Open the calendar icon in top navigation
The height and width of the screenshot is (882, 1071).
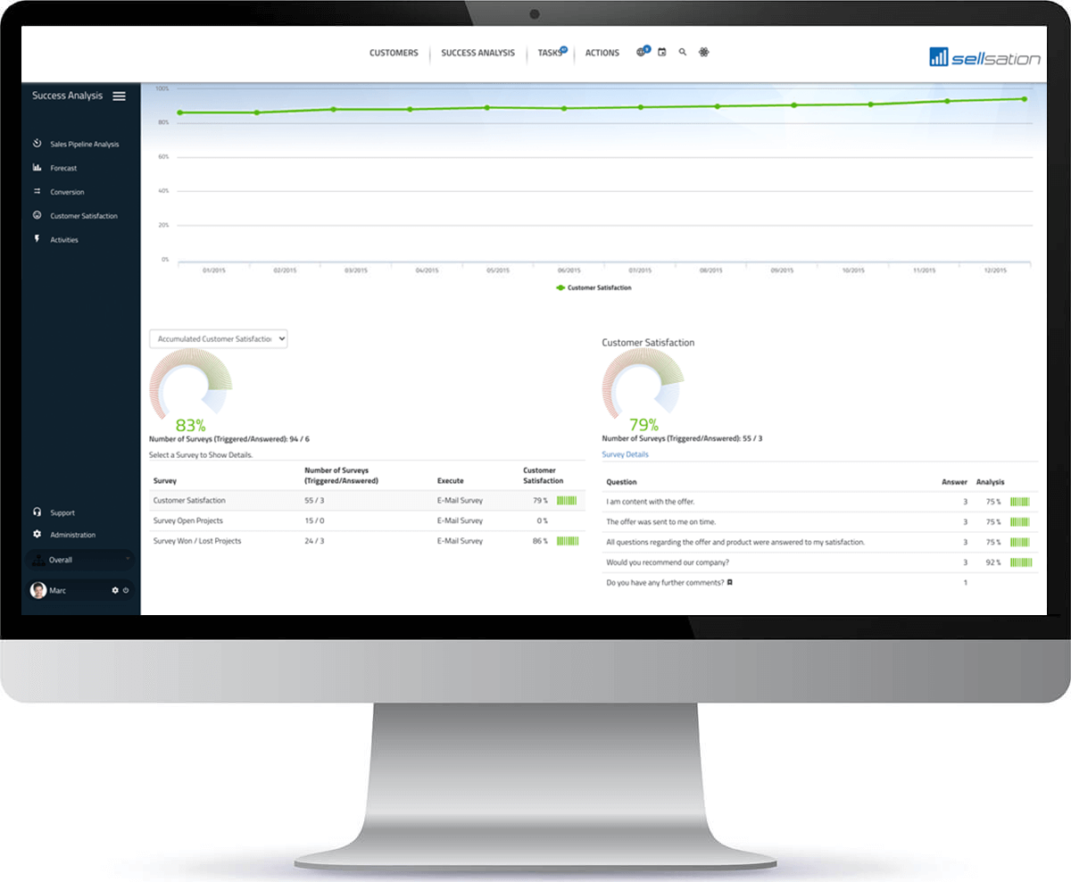pyautogui.click(x=662, y=53)
